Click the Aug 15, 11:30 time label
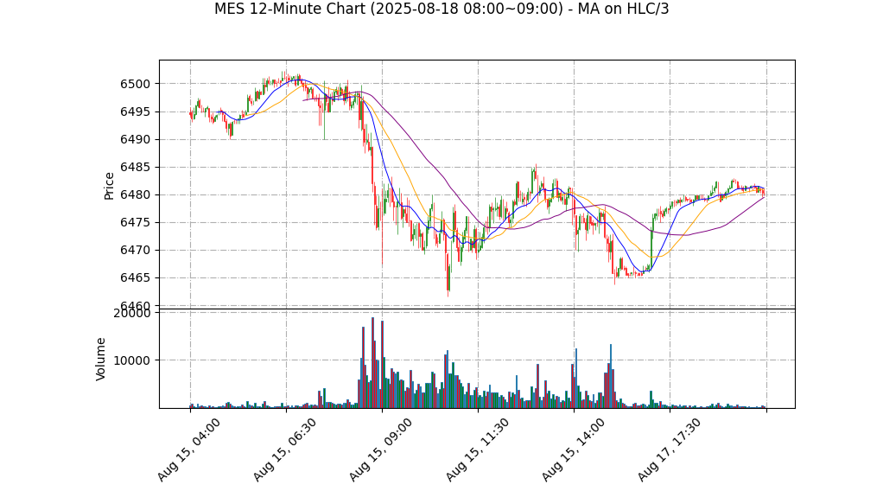Image resolution: width=883 pixels, height=497 pixels. click(x=476, y=449)
